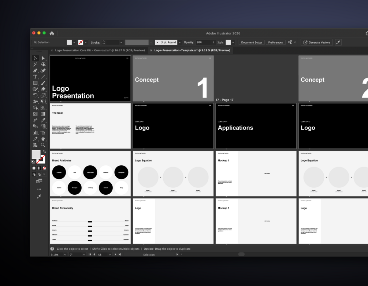368x286 pixels.
Task: Click the Preferences button
Action: 275,42
